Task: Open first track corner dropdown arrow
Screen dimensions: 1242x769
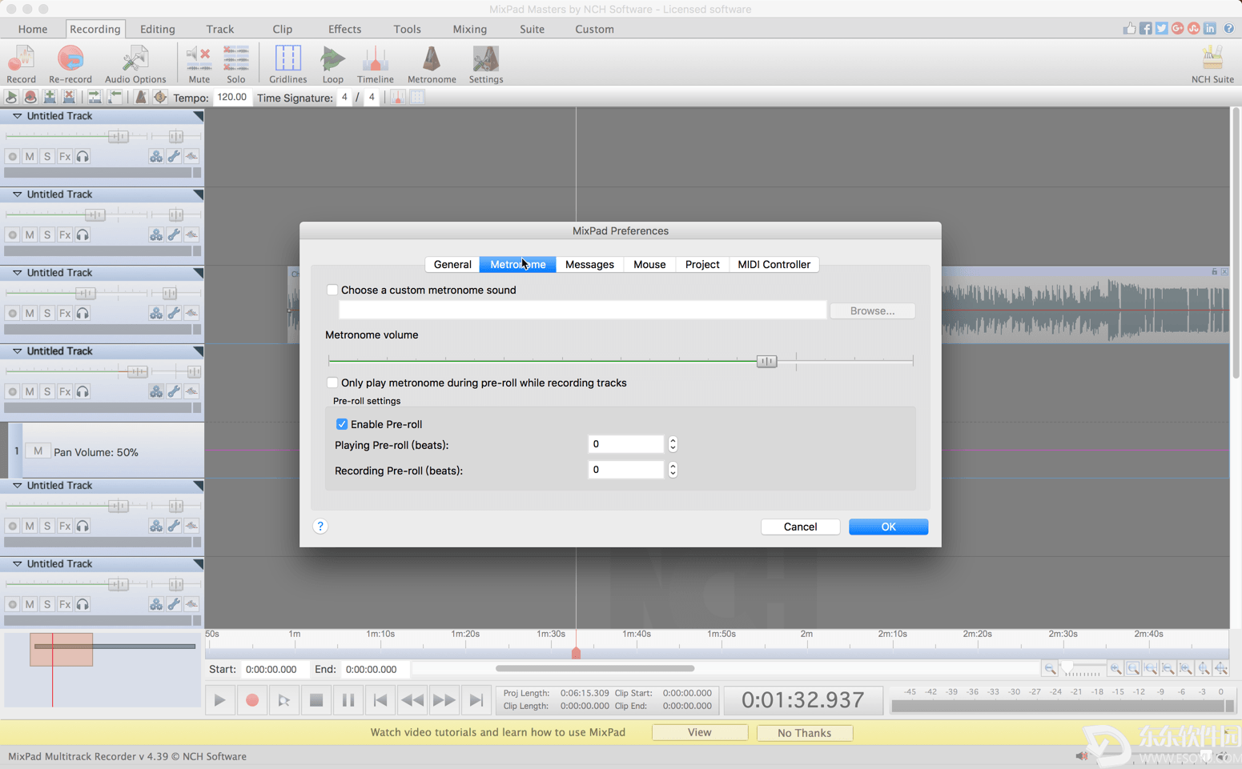Action: pos(198,117)
